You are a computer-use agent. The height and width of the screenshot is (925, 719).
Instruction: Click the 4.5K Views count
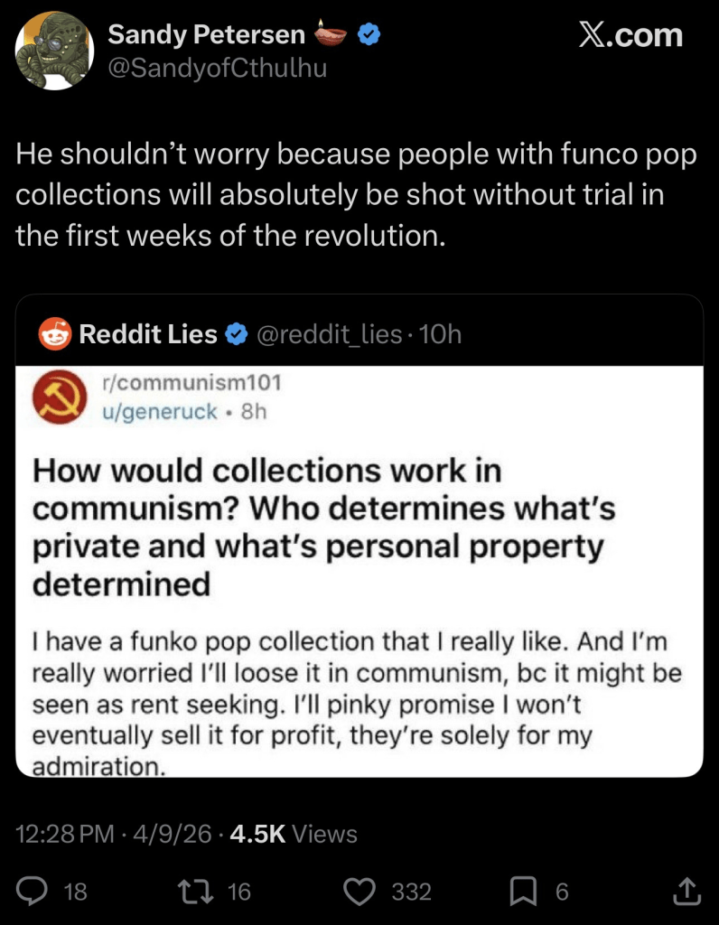coord(294,834)
